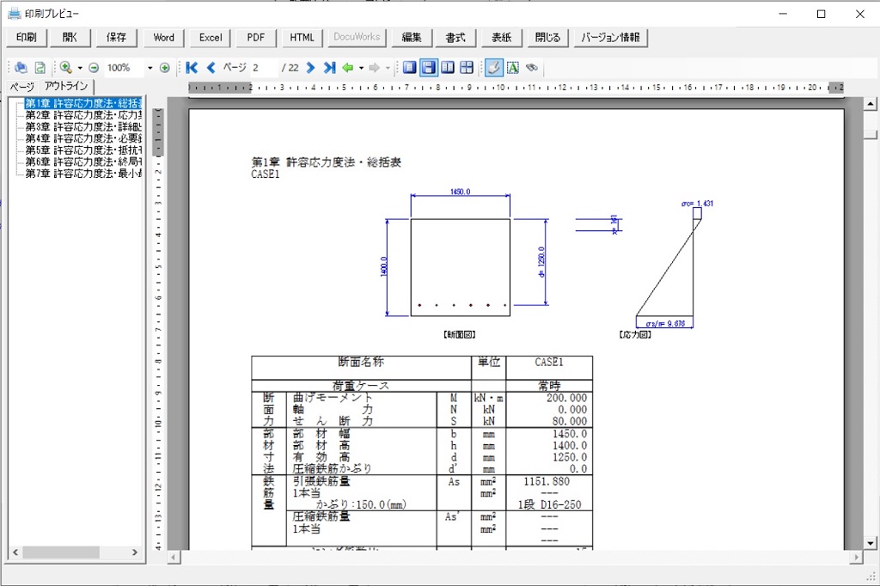Click the 編集 edit button
Screen dimensions: 880x586
(412, 38)
